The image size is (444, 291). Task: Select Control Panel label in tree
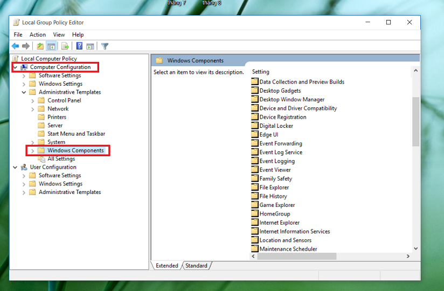point(64,100)
